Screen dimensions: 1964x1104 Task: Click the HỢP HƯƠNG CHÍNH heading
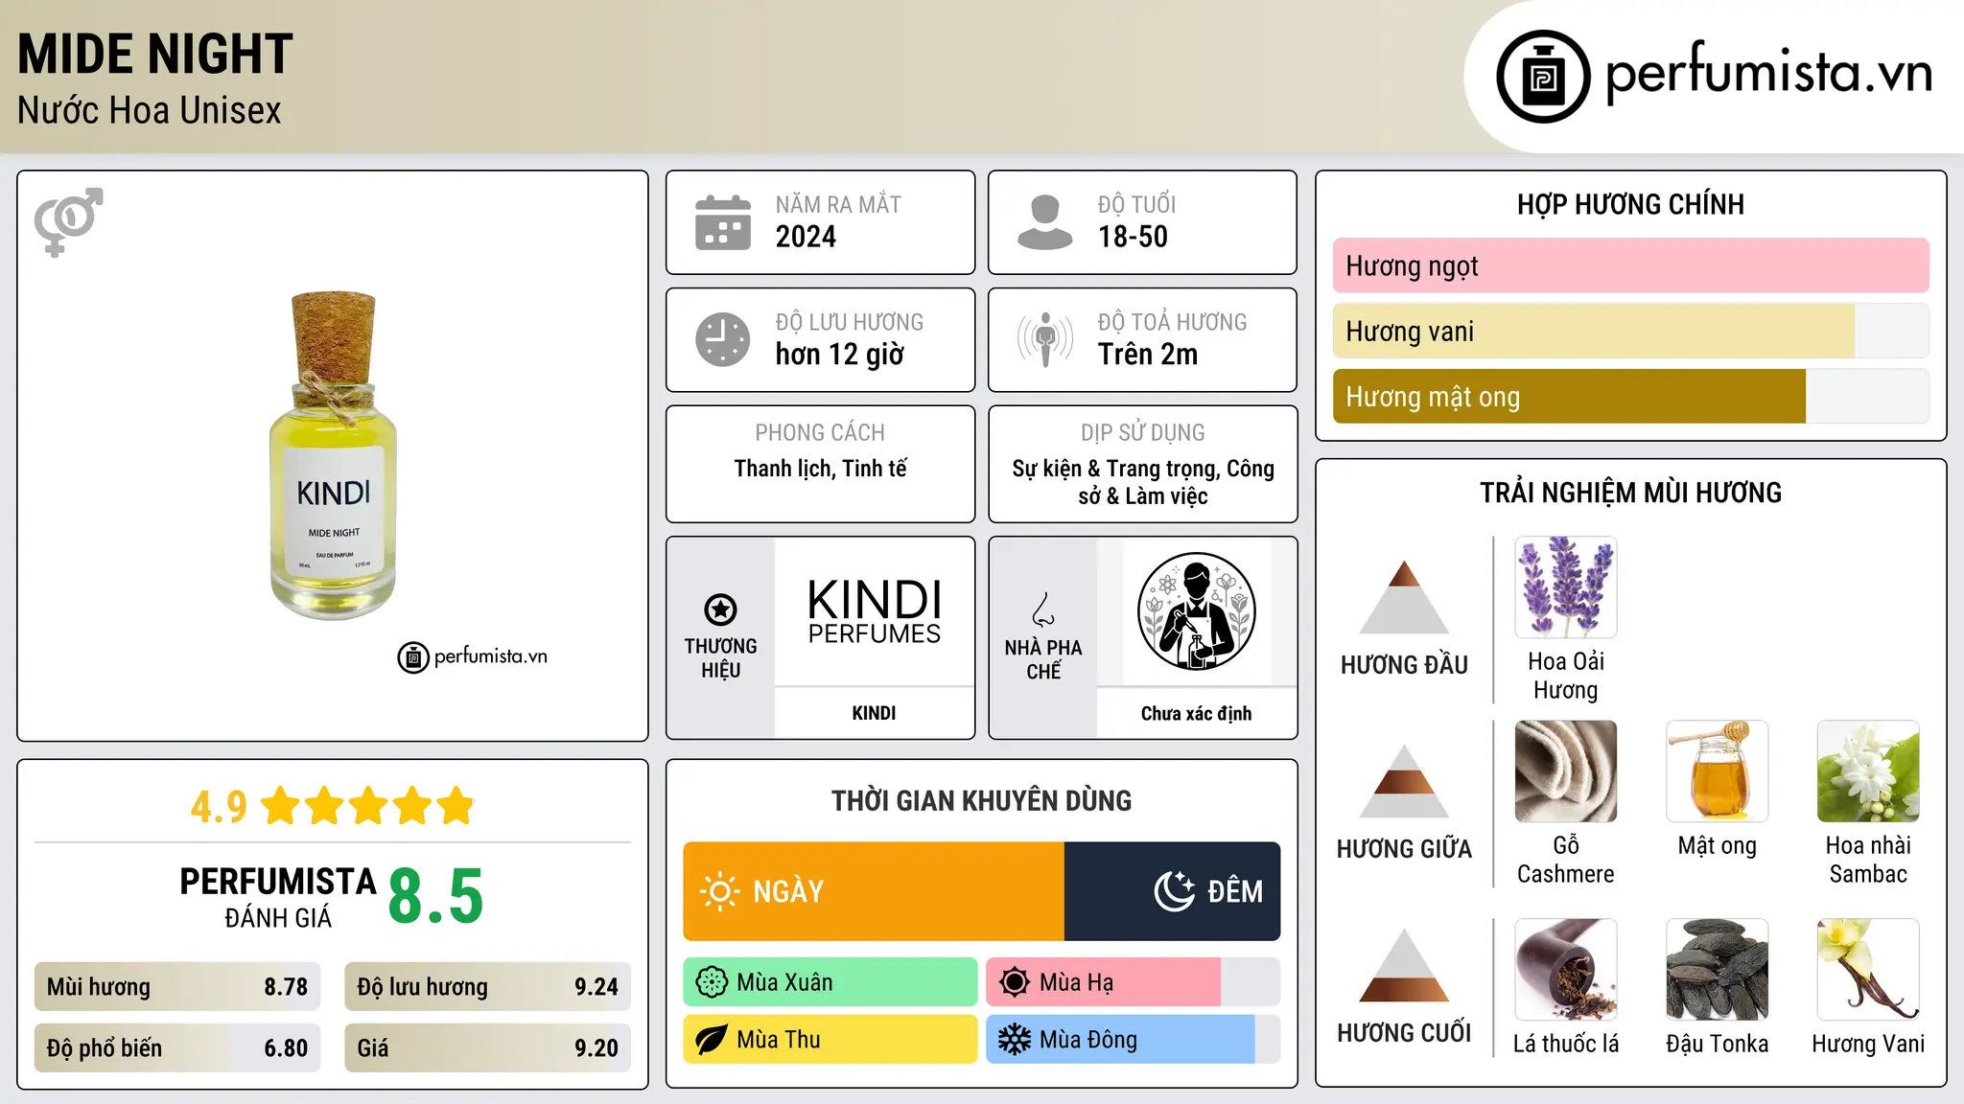pyautogui.click(x=1630, y=204)
